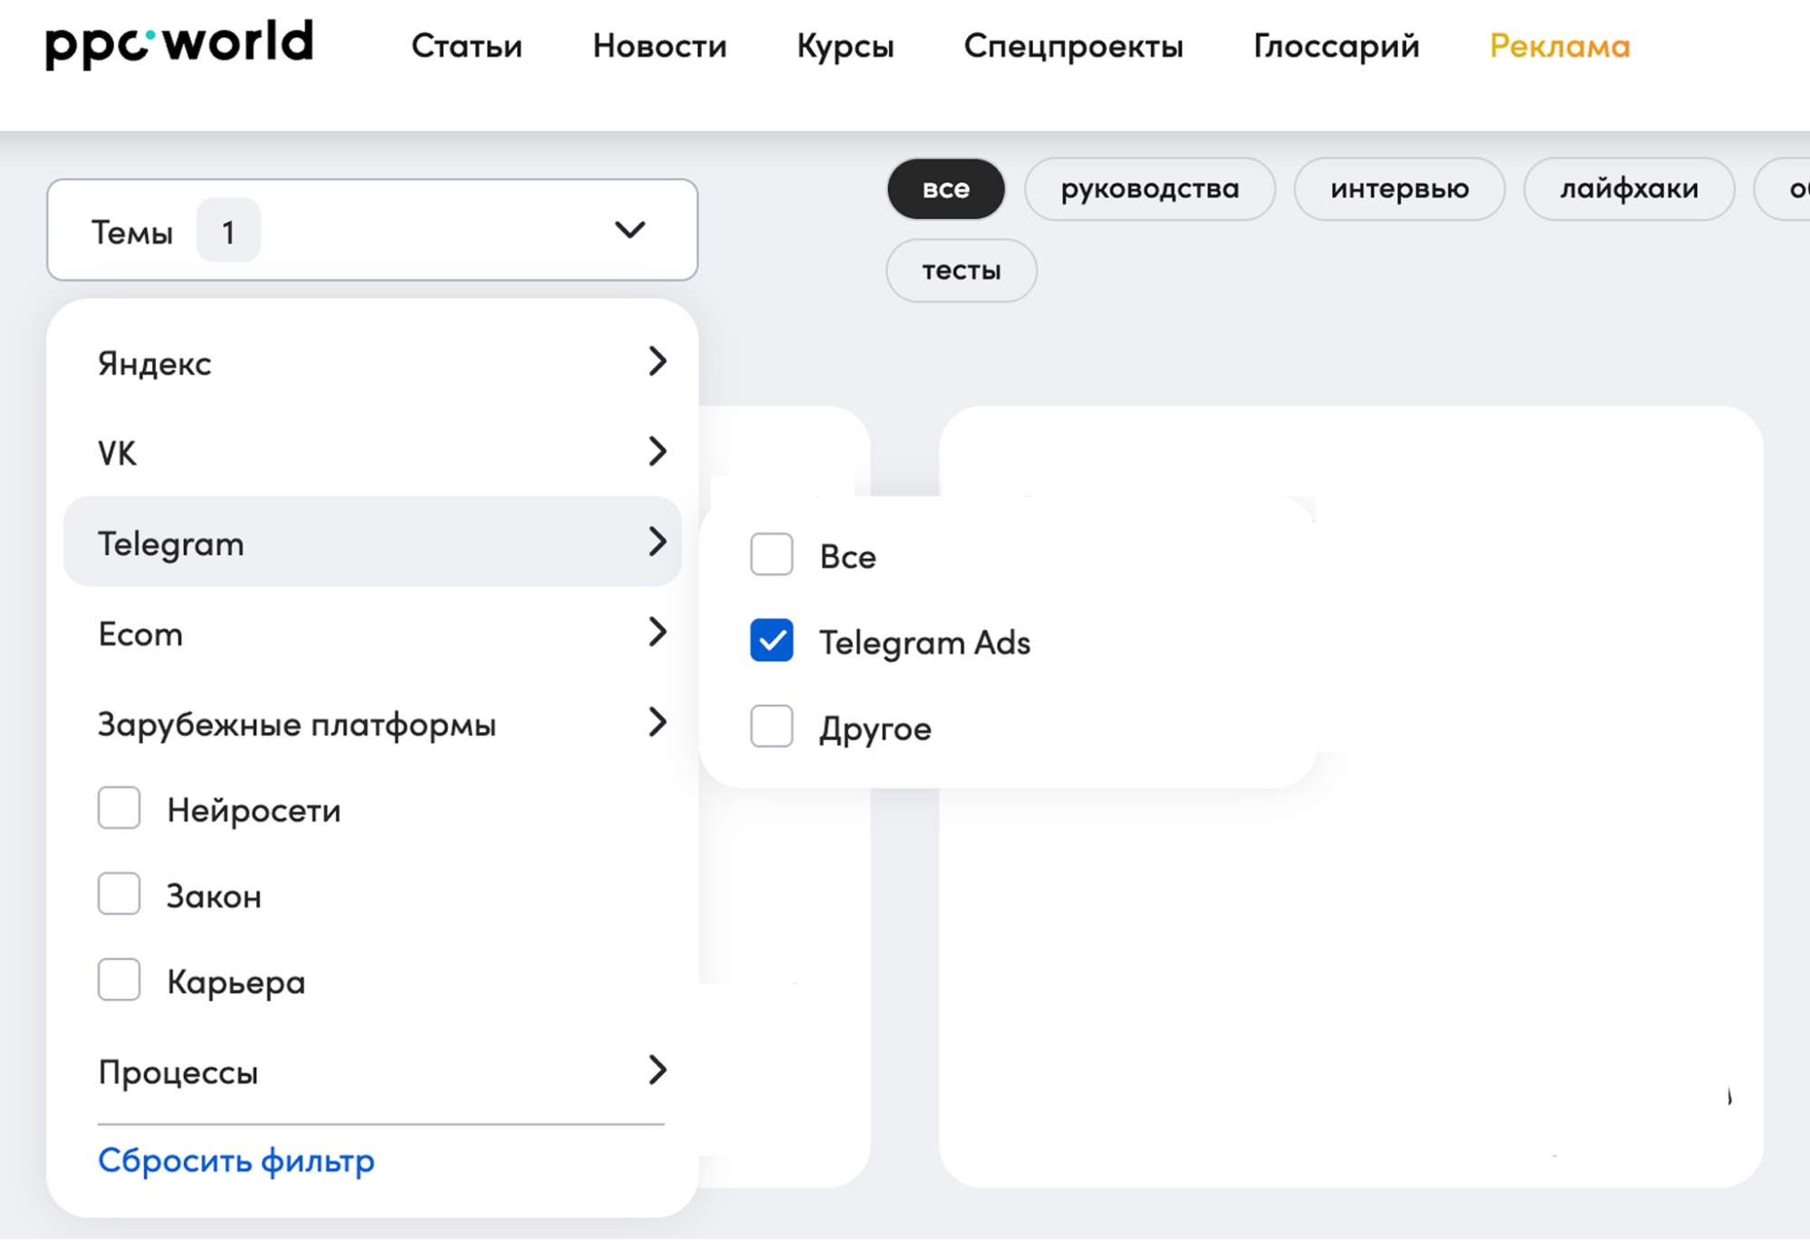Select the руководства filter tag

click(x=1150, y=188)
